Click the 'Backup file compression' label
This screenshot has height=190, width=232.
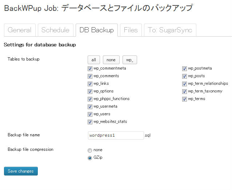tap(31, 149)
